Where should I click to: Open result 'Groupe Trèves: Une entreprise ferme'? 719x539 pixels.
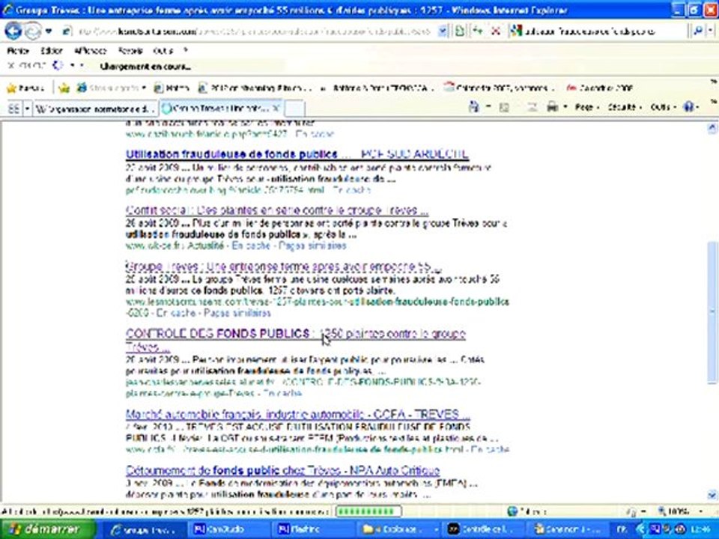284,267
